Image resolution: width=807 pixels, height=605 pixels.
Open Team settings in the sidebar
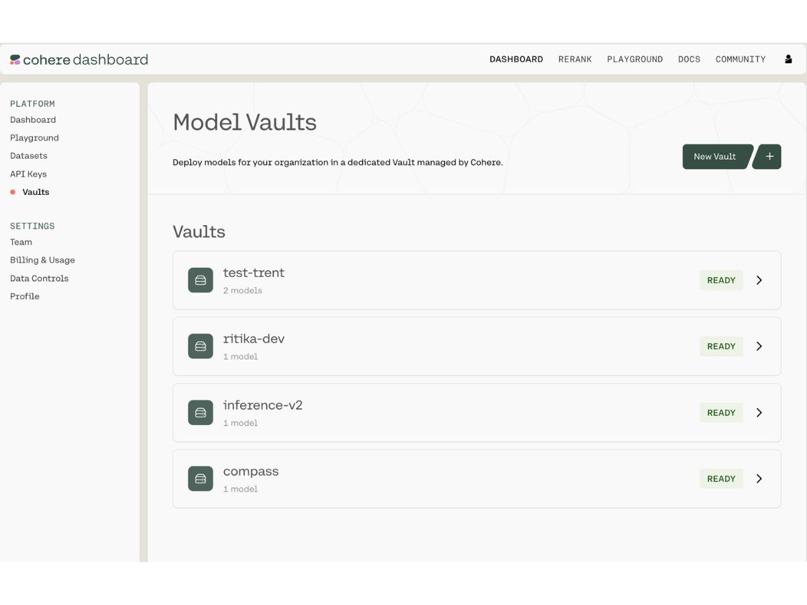(x=21, y=242)
